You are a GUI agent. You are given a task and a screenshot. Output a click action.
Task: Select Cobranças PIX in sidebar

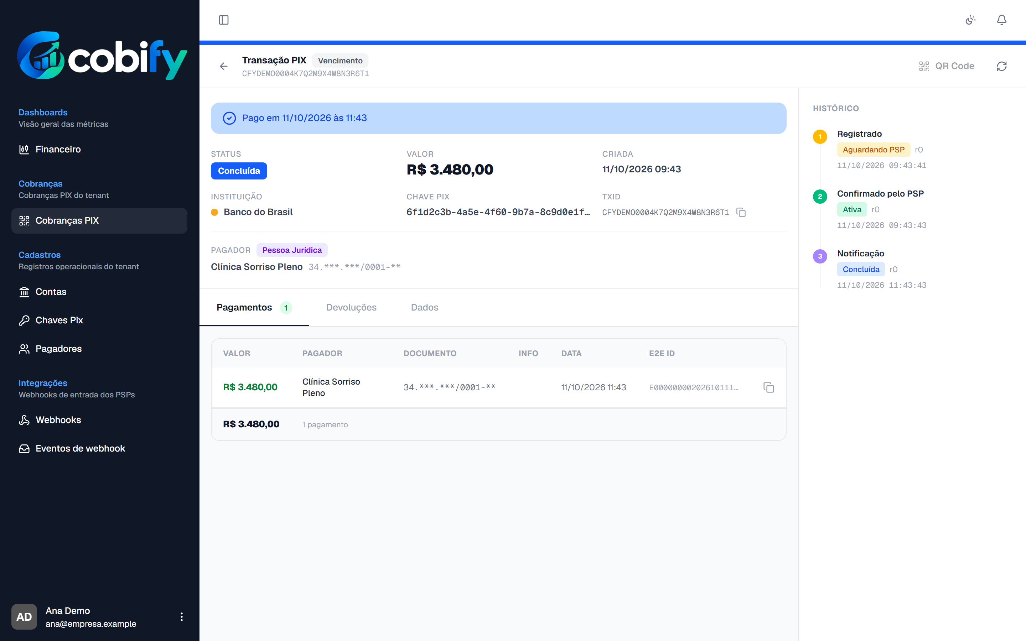click(x=99, y=220)
